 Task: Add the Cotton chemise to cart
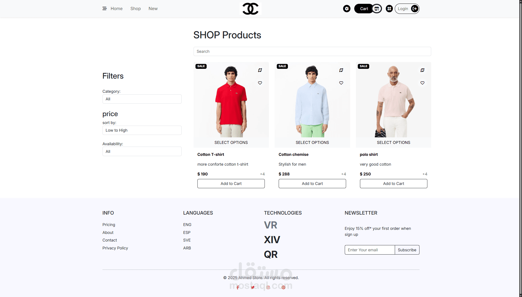click(x=312, y=184)
